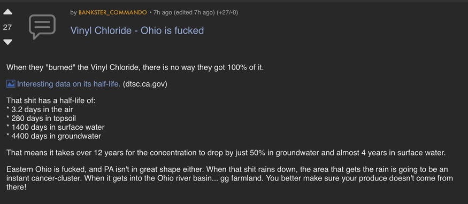Click the 'That shit has a half-life of:' line
468x204 pixels.
click(x=51, y=100)
